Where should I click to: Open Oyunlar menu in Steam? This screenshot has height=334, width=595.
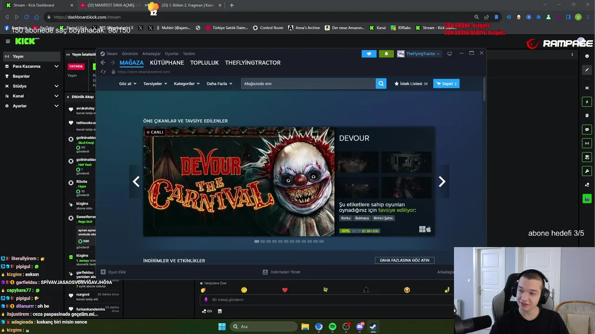[x=172, y=54]
